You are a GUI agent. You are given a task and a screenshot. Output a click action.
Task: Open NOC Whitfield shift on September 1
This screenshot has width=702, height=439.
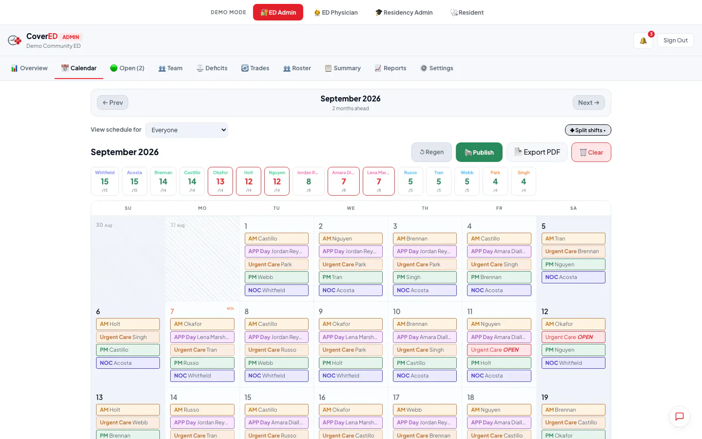coord(276,290)
